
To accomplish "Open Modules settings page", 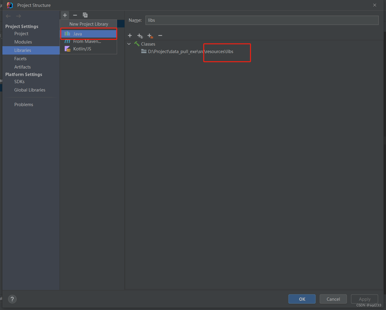I will click(23, 42).
